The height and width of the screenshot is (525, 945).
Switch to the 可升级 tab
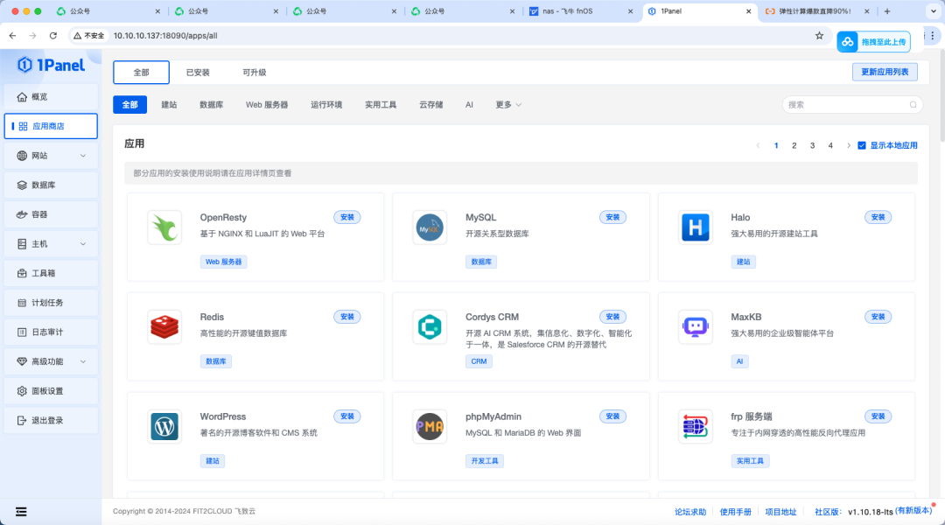[x=255, y=73]
